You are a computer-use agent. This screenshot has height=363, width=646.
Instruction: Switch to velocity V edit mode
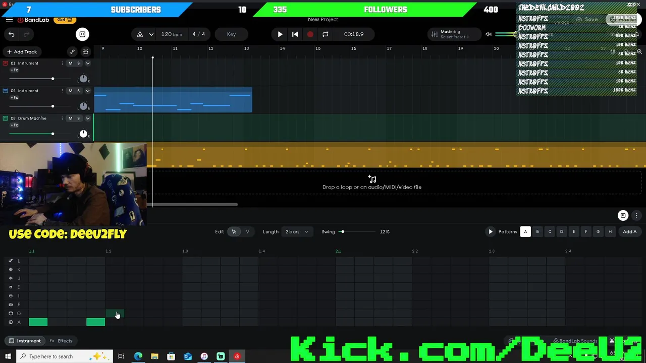[x=247, y=232]
